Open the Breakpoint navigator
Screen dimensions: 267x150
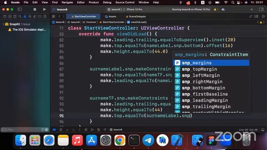pos(40,17)
